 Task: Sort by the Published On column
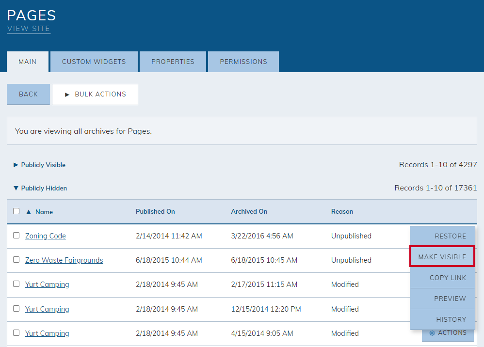click(x=155, y=212)
